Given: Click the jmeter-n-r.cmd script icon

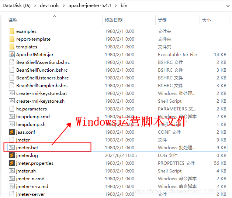Looking at the screenshot, I should tap(12, 186).
